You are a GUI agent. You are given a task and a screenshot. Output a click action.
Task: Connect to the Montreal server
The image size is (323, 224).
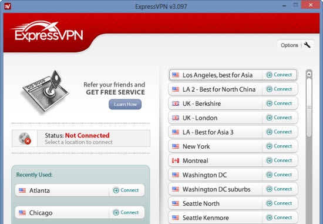(x=279, y=161)
